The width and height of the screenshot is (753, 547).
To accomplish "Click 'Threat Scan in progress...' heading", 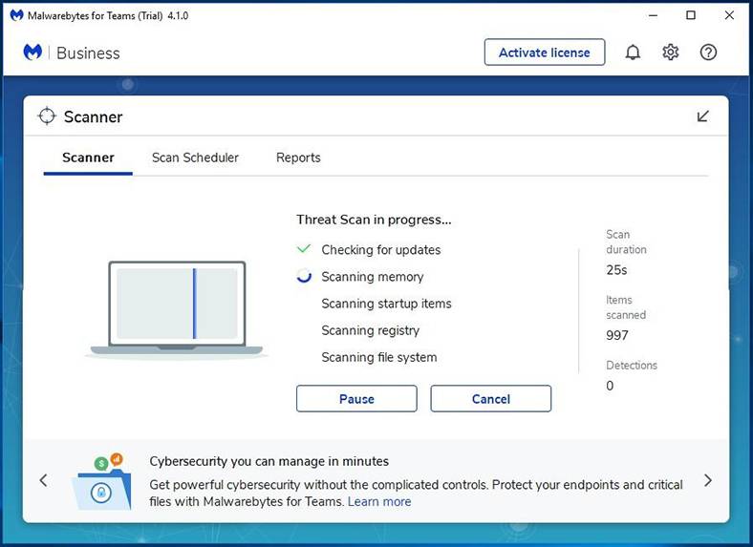I will [x=374, y=220].
